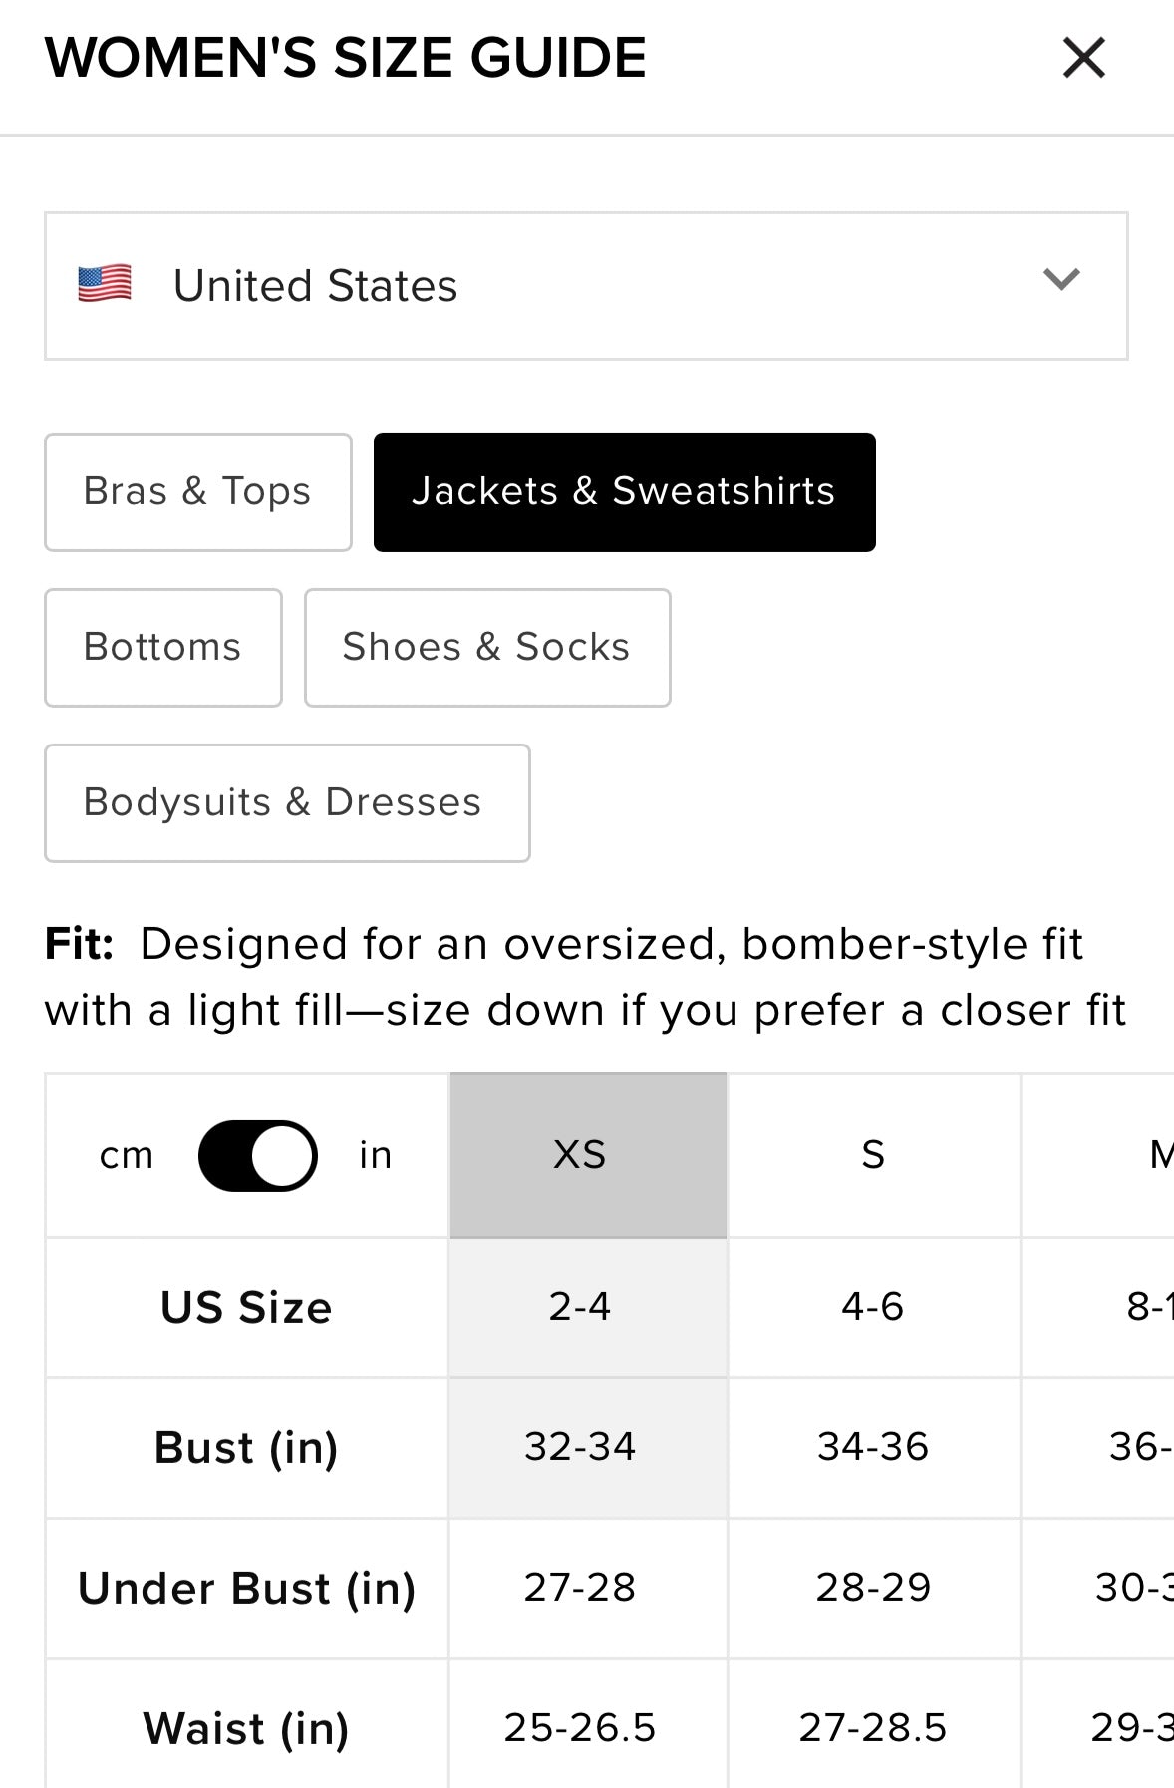Open the United States country selector

pyautogui.click(x=585, y=286)
